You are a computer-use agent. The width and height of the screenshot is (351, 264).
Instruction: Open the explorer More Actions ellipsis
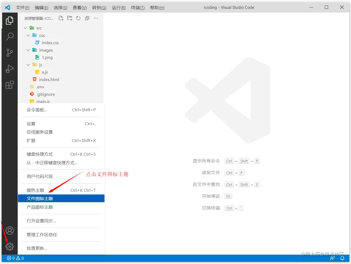(x=96, y=18)
